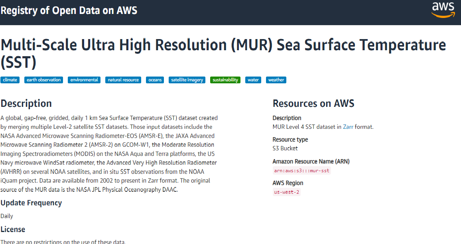This screenshot has width=461, height=244.
Task: Click the License heading
Action: (x=13, y=230)
